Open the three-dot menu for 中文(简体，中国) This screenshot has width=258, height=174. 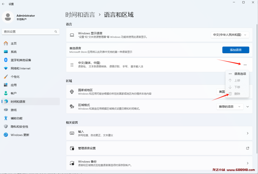pos(245,65)
